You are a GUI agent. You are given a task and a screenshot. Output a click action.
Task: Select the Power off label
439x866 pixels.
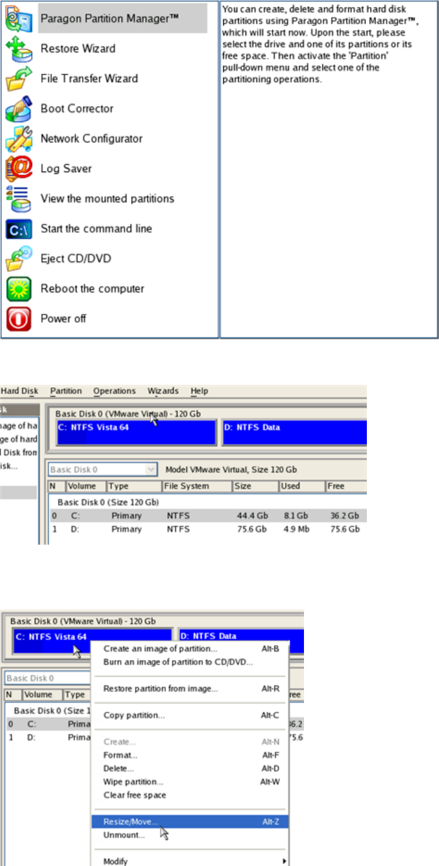[64, 319]
